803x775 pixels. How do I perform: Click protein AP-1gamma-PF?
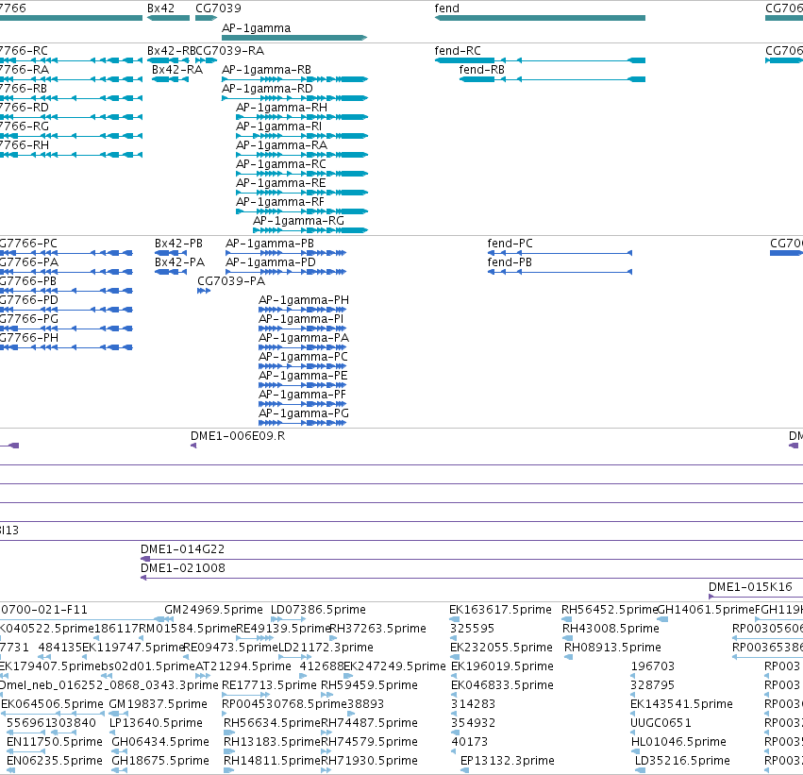(302, 395)
